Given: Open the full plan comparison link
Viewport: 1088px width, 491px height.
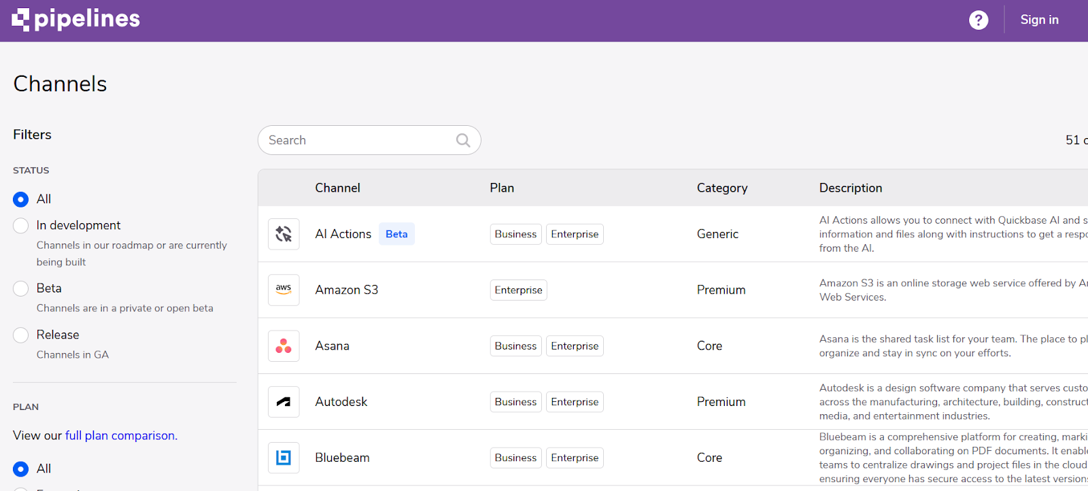Looking at the screenshot, I should tap(120, 436).
